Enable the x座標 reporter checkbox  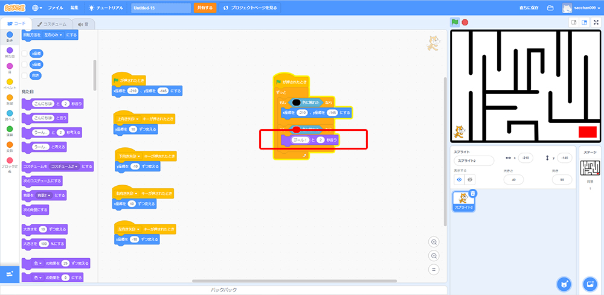pos(24,53)
